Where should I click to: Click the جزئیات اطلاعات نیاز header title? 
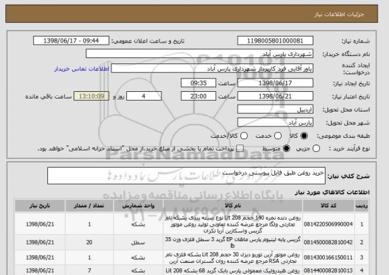pyautogui.click(x=340, y=14)
